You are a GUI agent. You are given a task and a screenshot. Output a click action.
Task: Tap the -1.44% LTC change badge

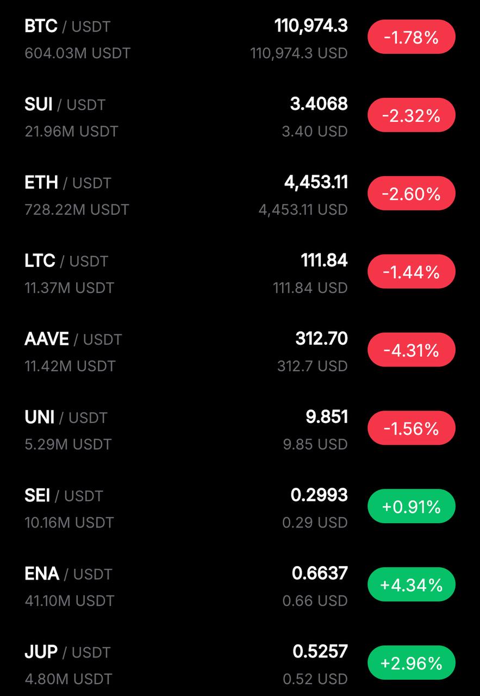412,272
